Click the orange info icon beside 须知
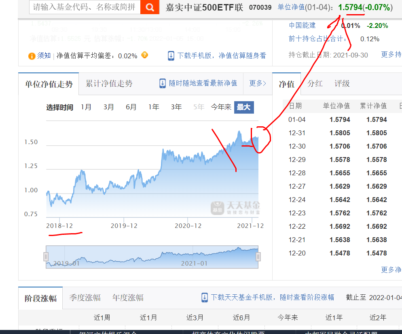 click(x=32, y=56)
